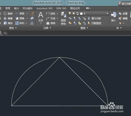Click the Freeze layer snowflake icon
Screen dimensions: 131x116
(79, 18)
